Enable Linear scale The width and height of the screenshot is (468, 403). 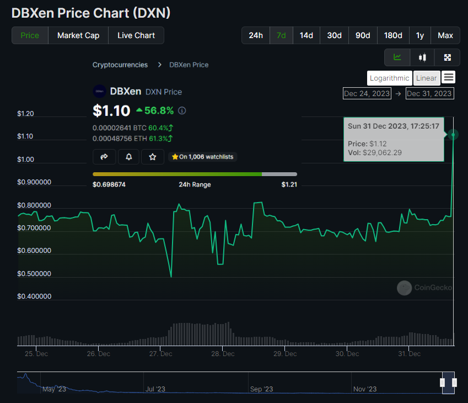[427, 78]
